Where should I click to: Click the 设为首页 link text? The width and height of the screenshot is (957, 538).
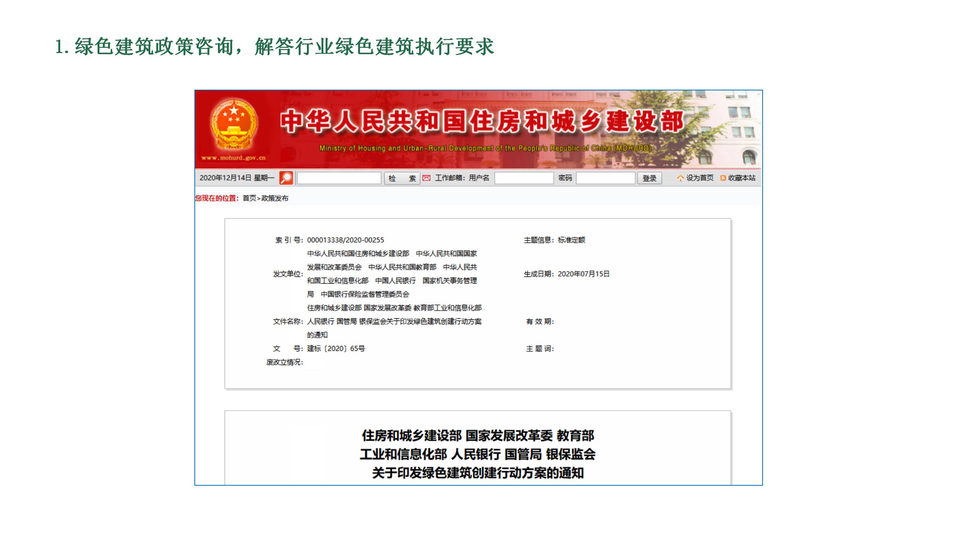click(699, 178)
